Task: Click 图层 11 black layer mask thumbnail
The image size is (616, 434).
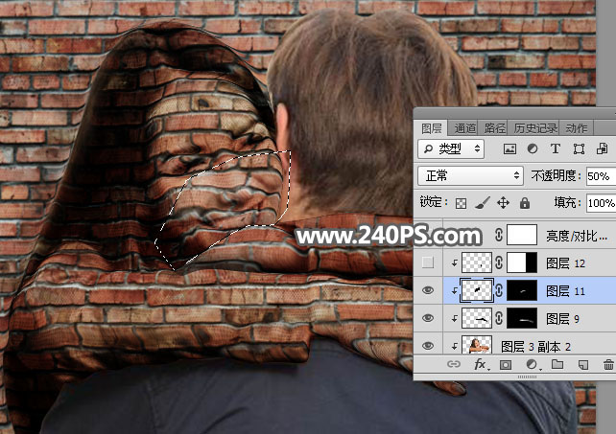Action: tap(522, 290)
